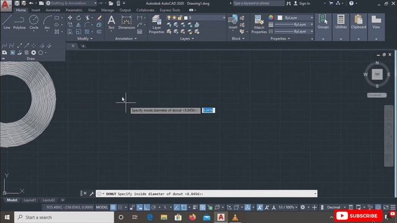
Task: Select the Rectangle tool in Draw panel
Action: 56,18
